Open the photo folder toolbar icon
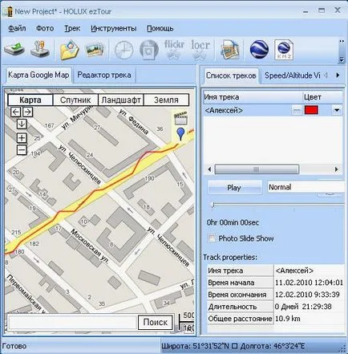 [69, 50]
